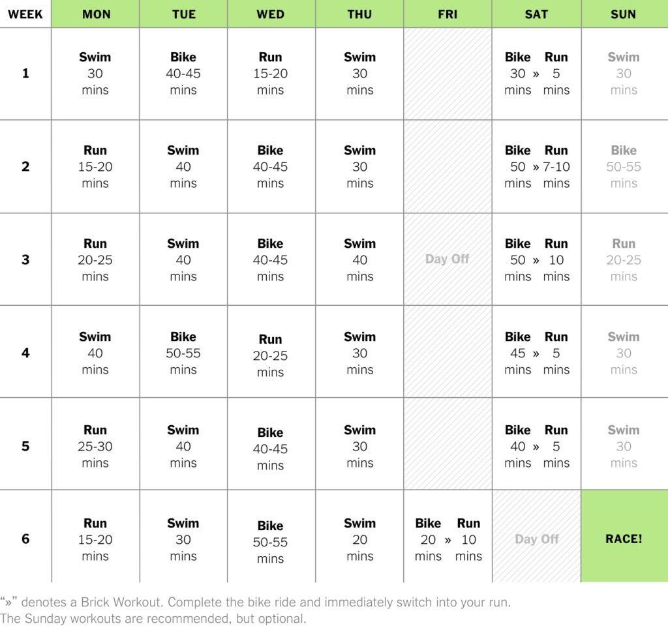This screenshot has width=668, height=626.
Task: Select the SUN column header
Action: [624, 14]
